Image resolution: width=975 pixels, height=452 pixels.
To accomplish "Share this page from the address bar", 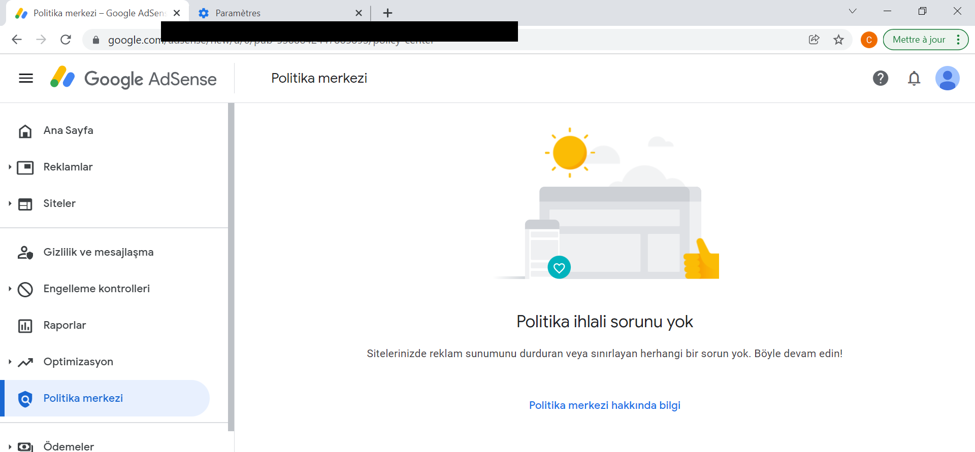I will (x=814, y=40).
